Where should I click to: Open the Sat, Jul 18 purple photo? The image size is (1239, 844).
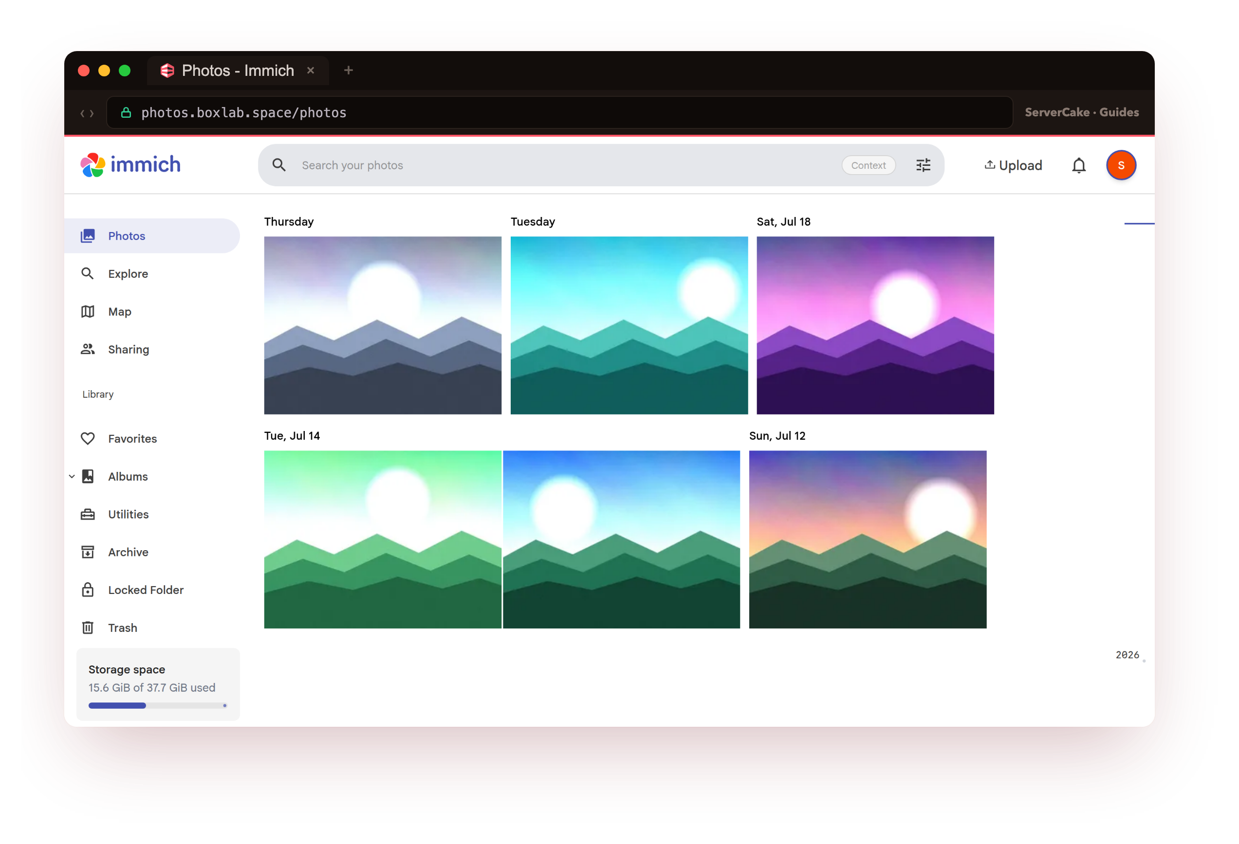tap(875, 325)
